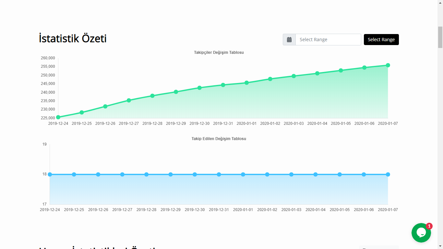Screen dimensions: 443x249
Task: Select the blue data point at 2020-01-02
Action: [267, 174]
